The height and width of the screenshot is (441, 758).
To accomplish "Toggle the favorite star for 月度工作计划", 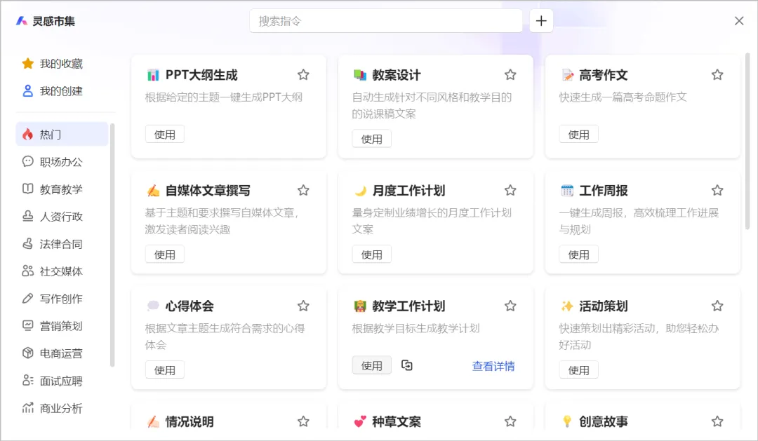I will click(510, 190).
